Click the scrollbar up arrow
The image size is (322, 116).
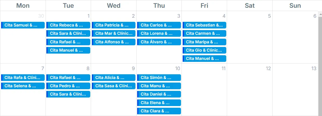[x=320, y=14]
